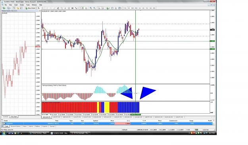The width and height of the screenshot is (248, 145).
Task: Select the vertical line drawing tool
Action: pos(47,8)
